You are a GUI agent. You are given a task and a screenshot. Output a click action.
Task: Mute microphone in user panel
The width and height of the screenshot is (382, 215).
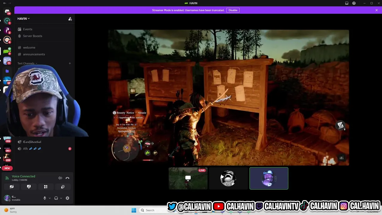click(45, 198)
